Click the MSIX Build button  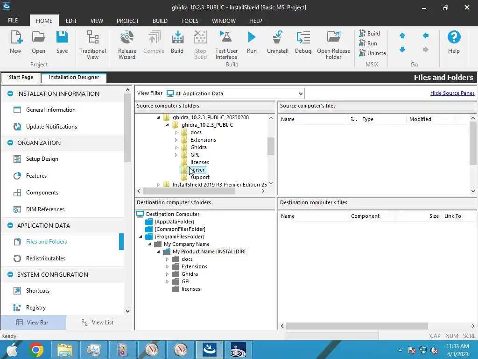(x=369, y=33)
